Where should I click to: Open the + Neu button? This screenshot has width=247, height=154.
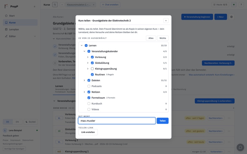[x=221, y=17]
